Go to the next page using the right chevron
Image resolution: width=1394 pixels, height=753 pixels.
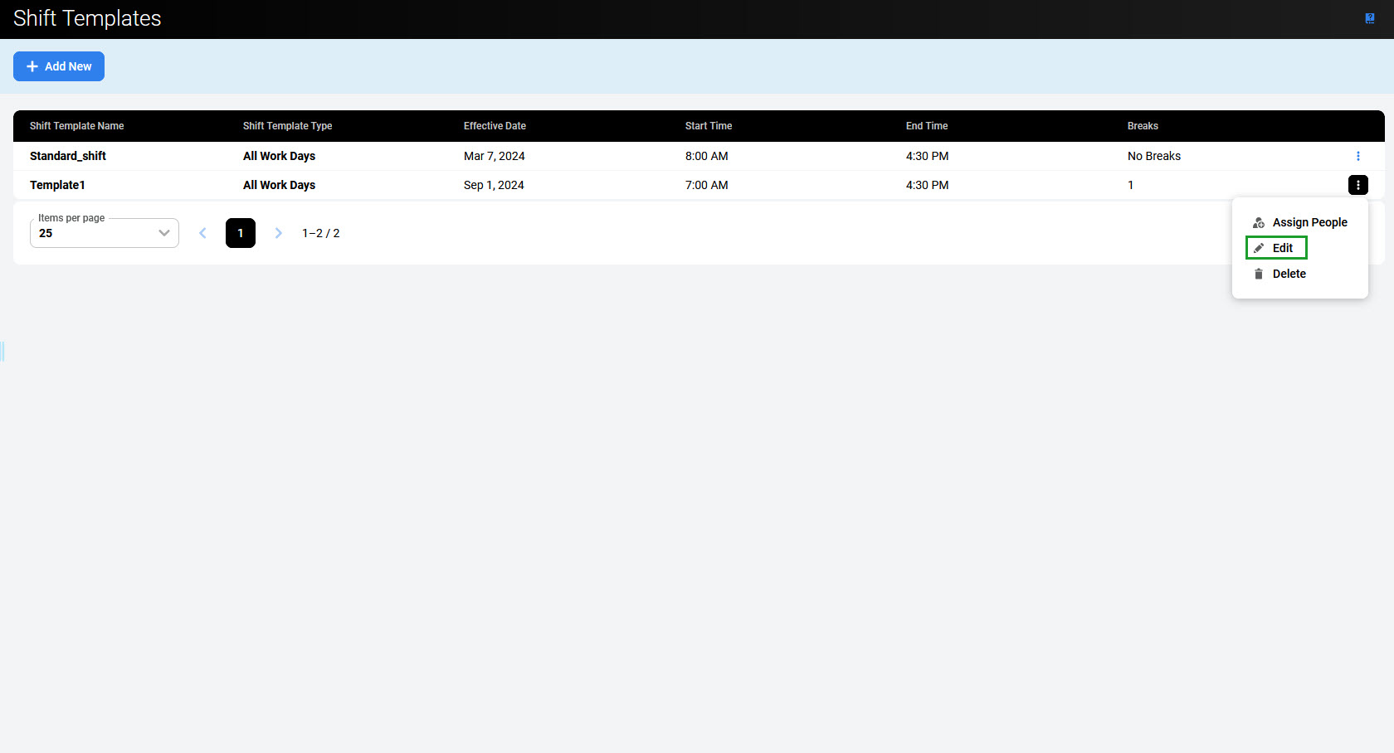(279, 233)
